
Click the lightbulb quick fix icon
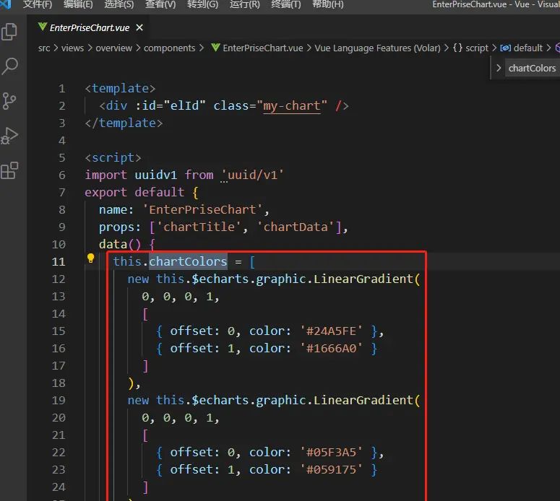click(x=91, y=258)
